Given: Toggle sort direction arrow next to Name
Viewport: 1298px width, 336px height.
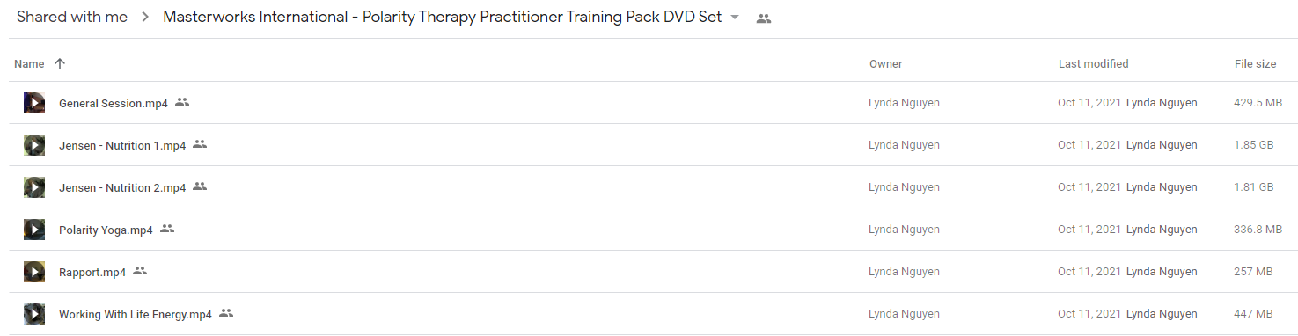Looking at the screenshot, I should (x=60, y=63).
